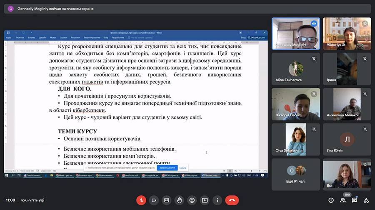
Task: Open the activities panel
Action: (366, 200)
